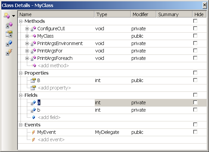Check Hide box for PrintArgsFor method
The image size is (209, 152).
[x=195, y=50]
